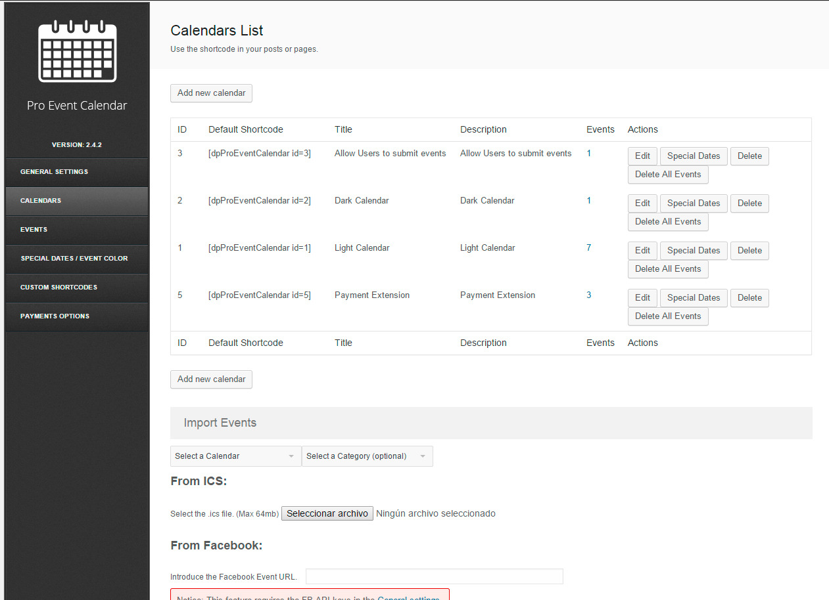The image size is (829, 600).
Task: Click the Facebook Event URL input field
Action: [434, 576]
